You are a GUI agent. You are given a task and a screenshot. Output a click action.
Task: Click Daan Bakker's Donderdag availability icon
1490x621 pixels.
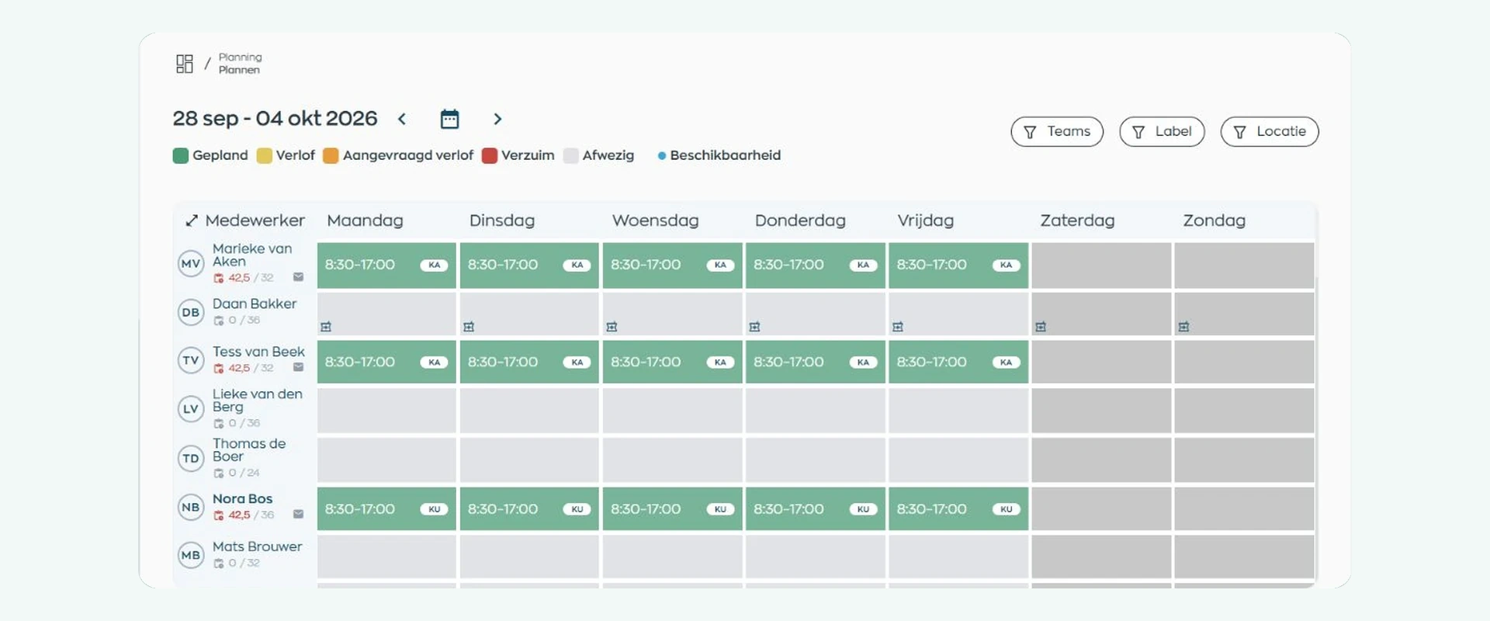coord(754,327)
